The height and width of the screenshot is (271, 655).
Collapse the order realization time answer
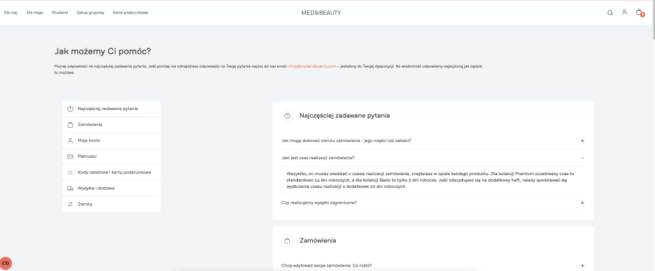[x=582, y=157]
